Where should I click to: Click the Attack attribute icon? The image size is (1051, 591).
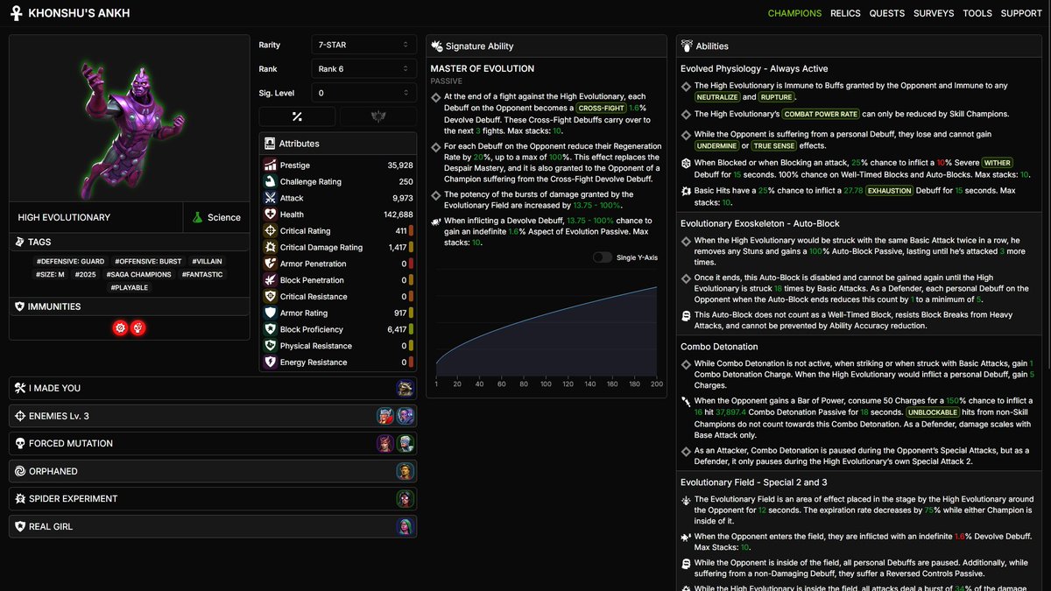[x=271, y=198]
